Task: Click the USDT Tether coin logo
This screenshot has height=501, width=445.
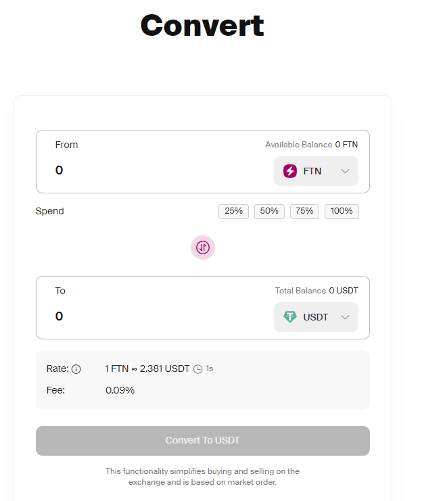Action: click(x=290, y=317)
